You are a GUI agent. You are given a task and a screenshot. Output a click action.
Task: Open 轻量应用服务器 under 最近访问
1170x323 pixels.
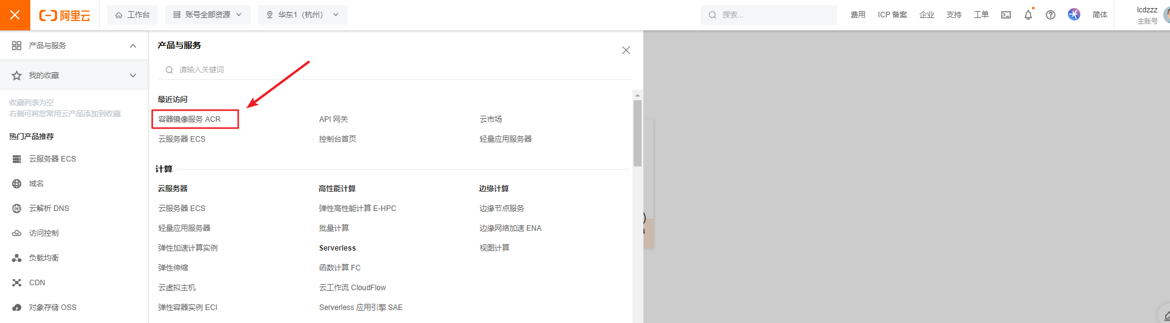tap(505, 139)
